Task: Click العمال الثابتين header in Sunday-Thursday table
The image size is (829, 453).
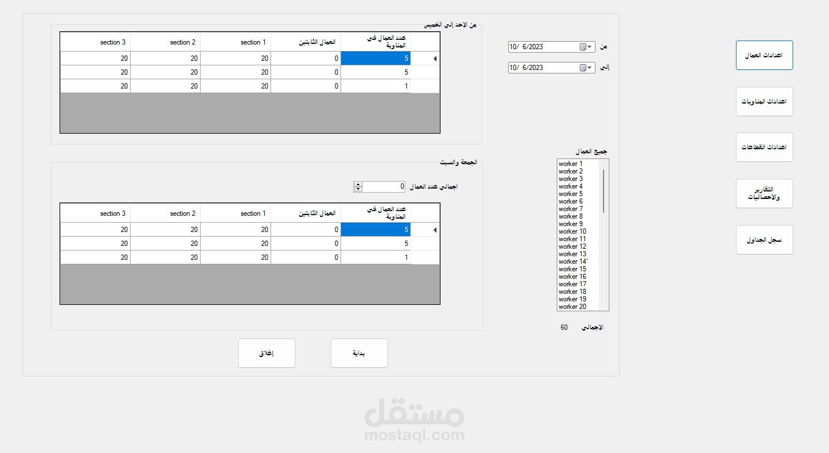Action: click(x=306, y=42)
